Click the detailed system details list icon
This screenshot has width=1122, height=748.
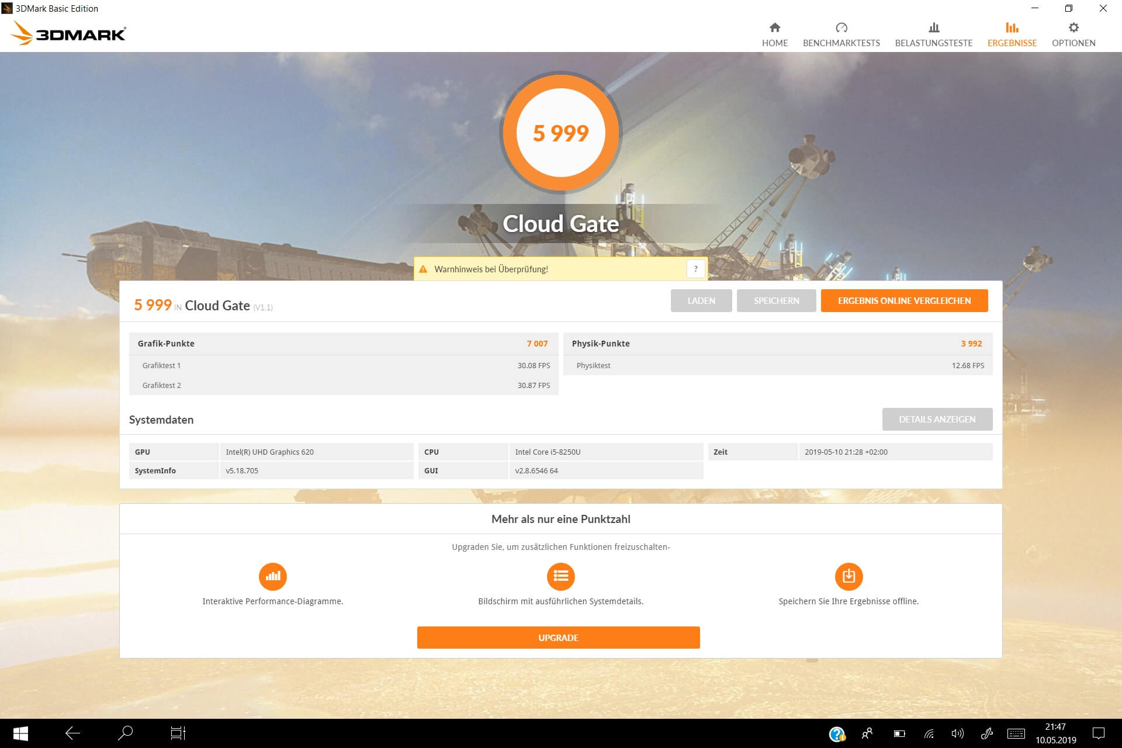tap(560, 576)
